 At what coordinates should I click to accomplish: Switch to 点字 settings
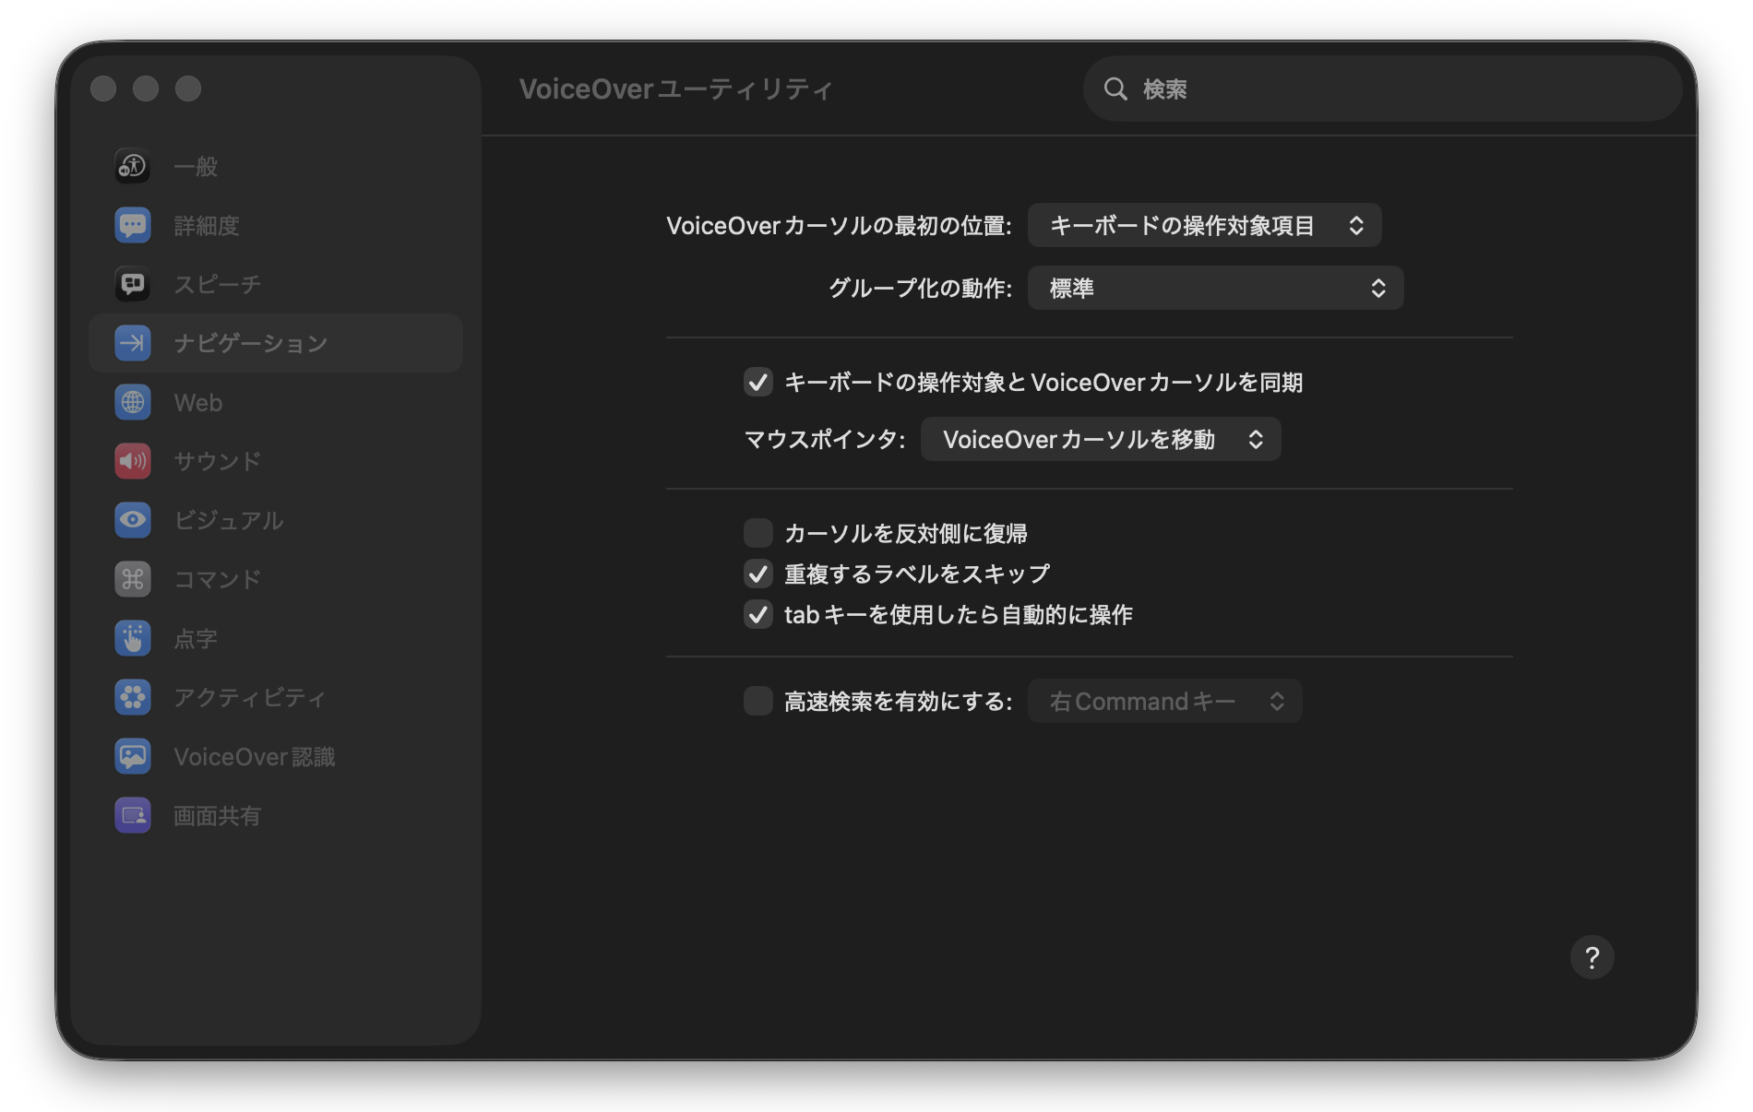pyautogui.click(x=276, y=638)
